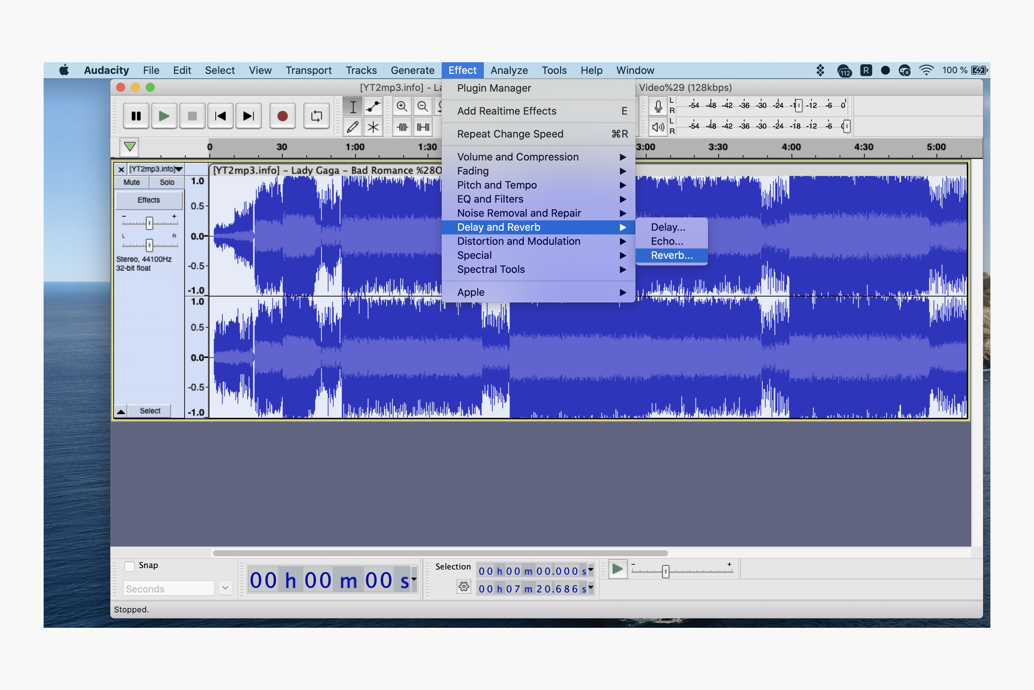Expand the Spectral Tools submenu
The width and height of the screenshot is (1034, 690).
click(x=539, y=269)
